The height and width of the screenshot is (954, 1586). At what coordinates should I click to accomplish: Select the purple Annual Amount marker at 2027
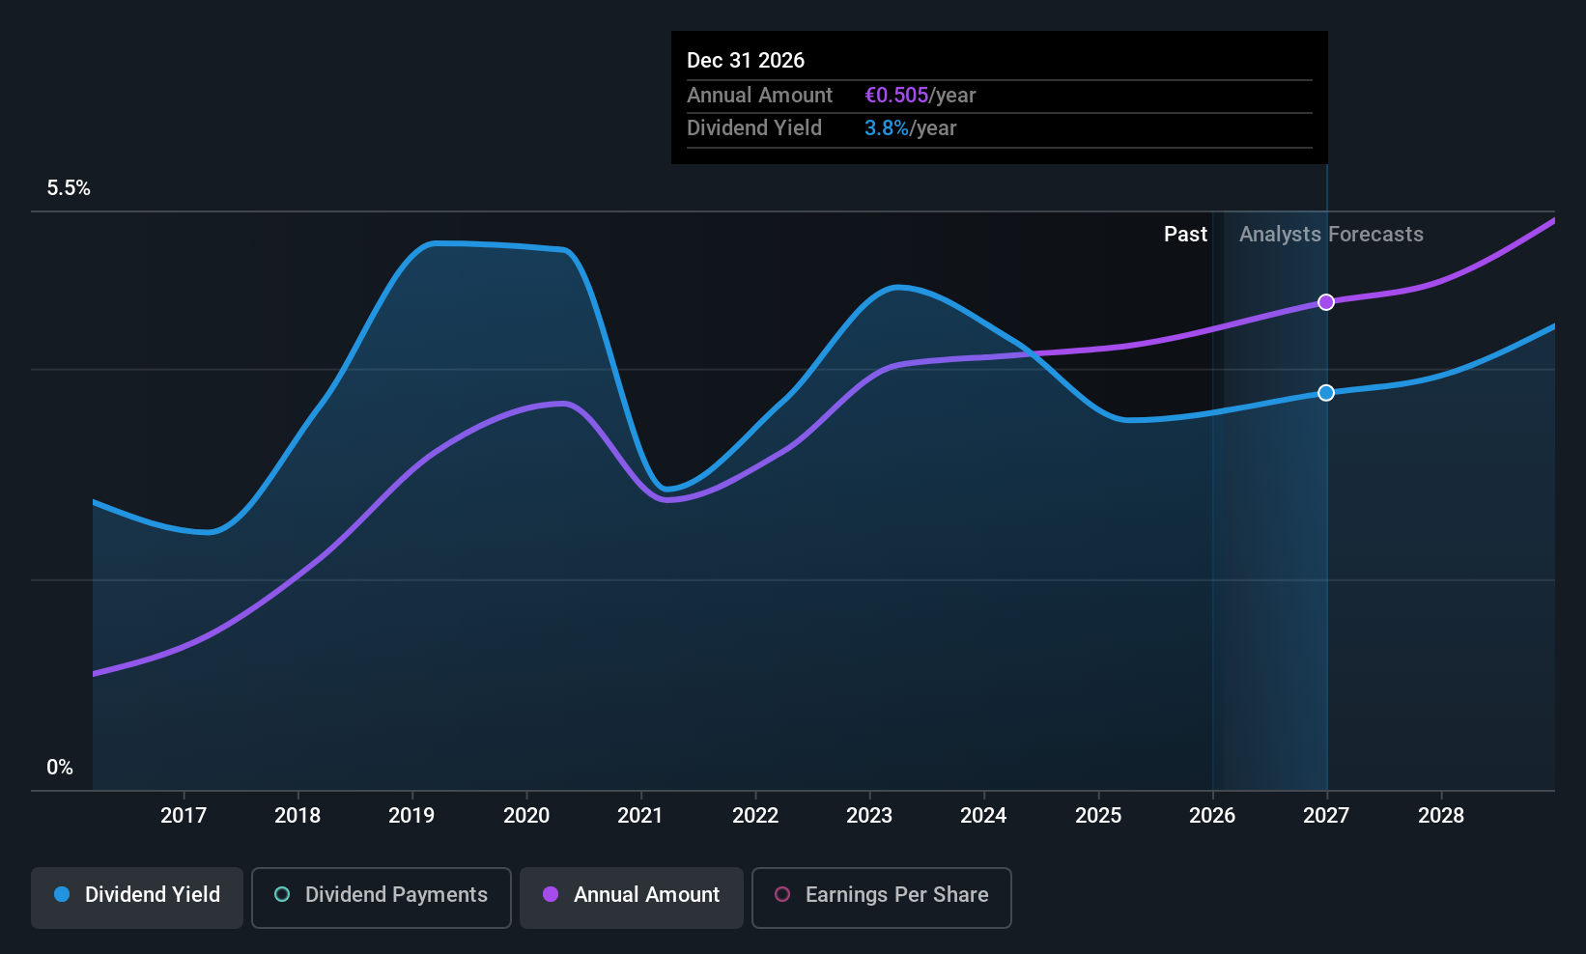point(1326,302)
